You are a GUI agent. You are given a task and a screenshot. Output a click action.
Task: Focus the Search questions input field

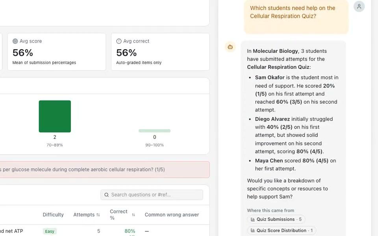152,195
